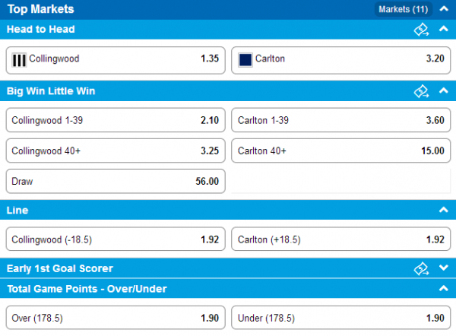The height and width of the screenshot is (336, 456).
Task: Click the cash-out icon beside Early 1st Goal Scorer
Action: pyautogui.click(x=421, y=269)
